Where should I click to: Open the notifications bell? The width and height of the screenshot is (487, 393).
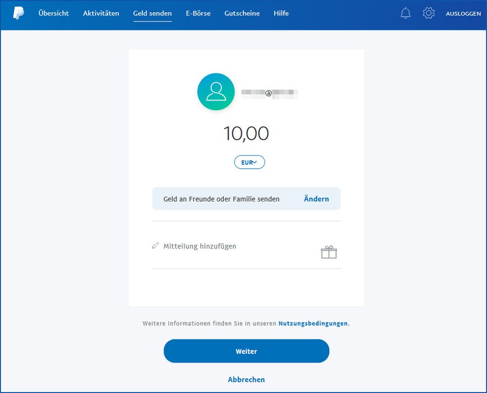click(x=406, y=13)
